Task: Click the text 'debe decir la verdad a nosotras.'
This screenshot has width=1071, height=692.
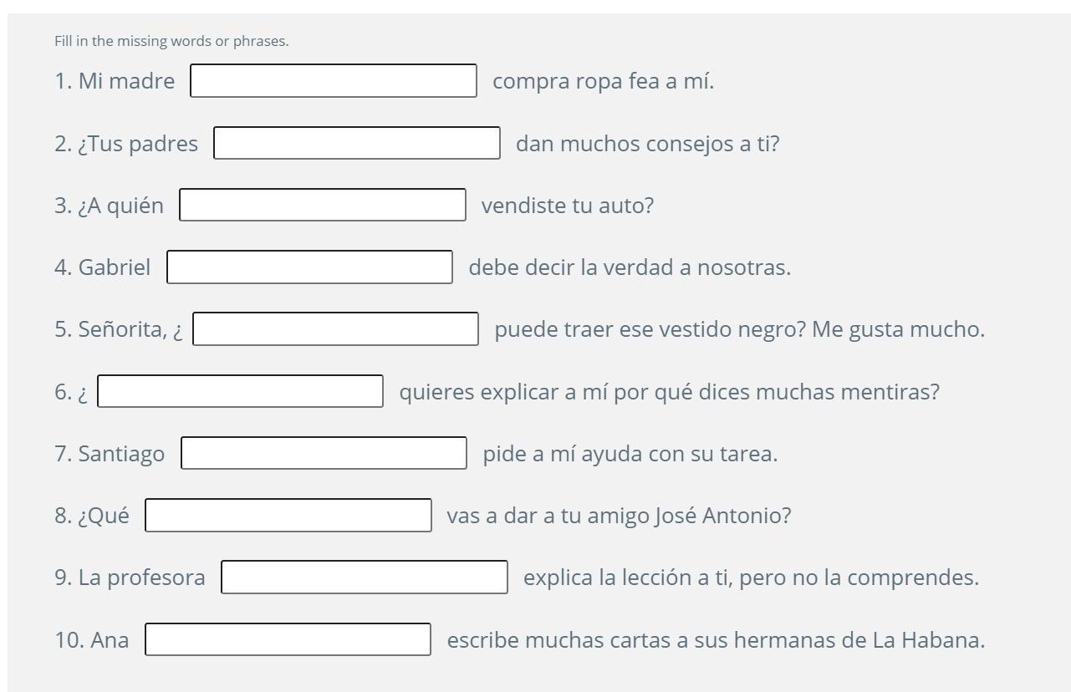Action: pyautogui.click(x=630, y=267)
